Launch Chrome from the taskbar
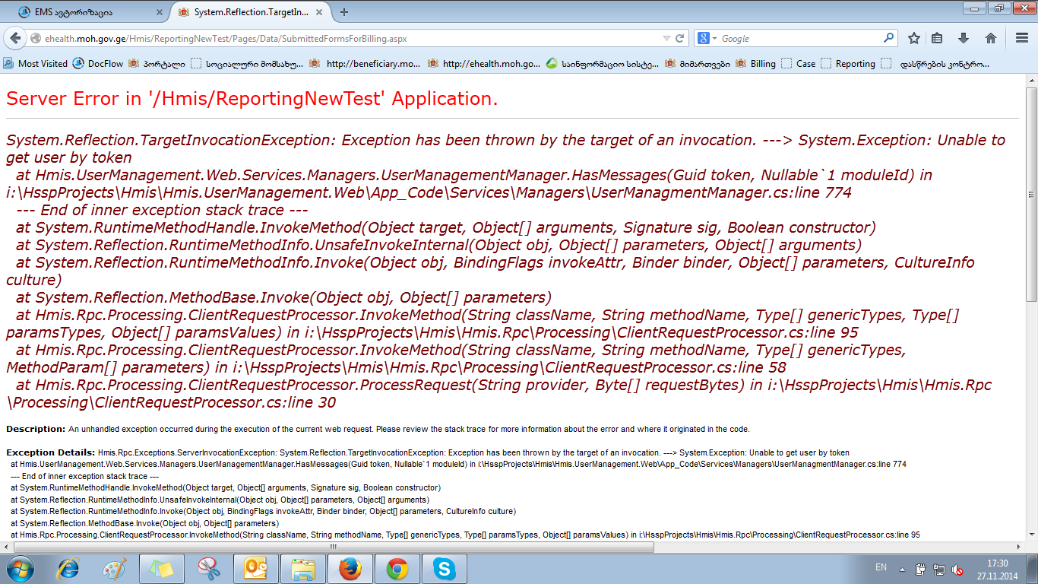This screenshot has height=584, width=1038. (397, 568)
